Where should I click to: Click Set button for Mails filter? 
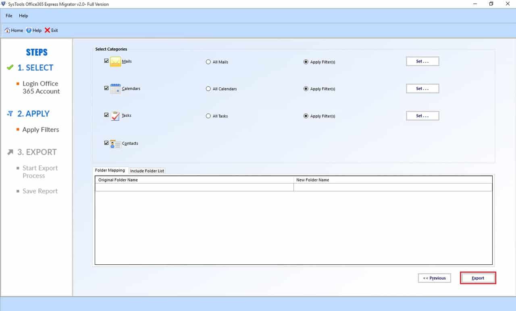click(422, 61)
